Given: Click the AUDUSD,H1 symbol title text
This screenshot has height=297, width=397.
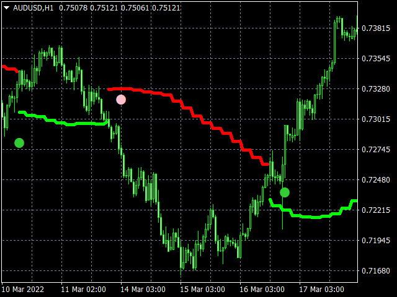Looking at the screenshot, I should tap(33, 8).
